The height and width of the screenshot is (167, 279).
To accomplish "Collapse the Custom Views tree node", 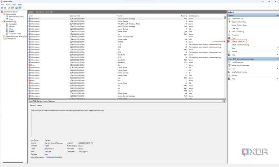I will [x=2, y=14].
